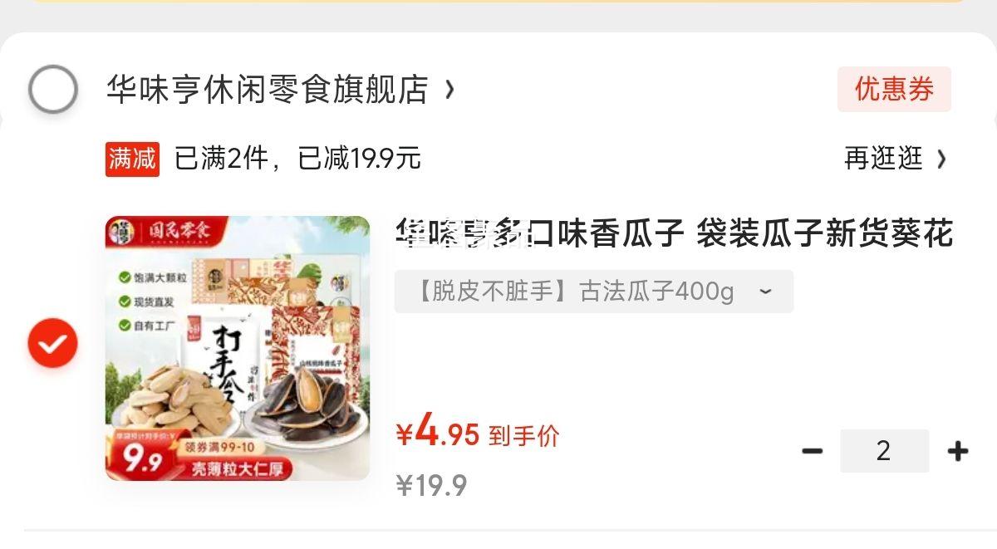This screenshot has width=997, height=549.
Task: Tap the dropdown arrow after 古法瓜子400g
Action: [765, 292]
